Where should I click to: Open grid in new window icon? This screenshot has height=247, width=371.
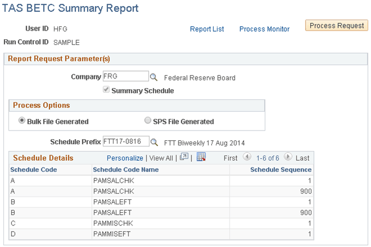(x=184, y=157)
